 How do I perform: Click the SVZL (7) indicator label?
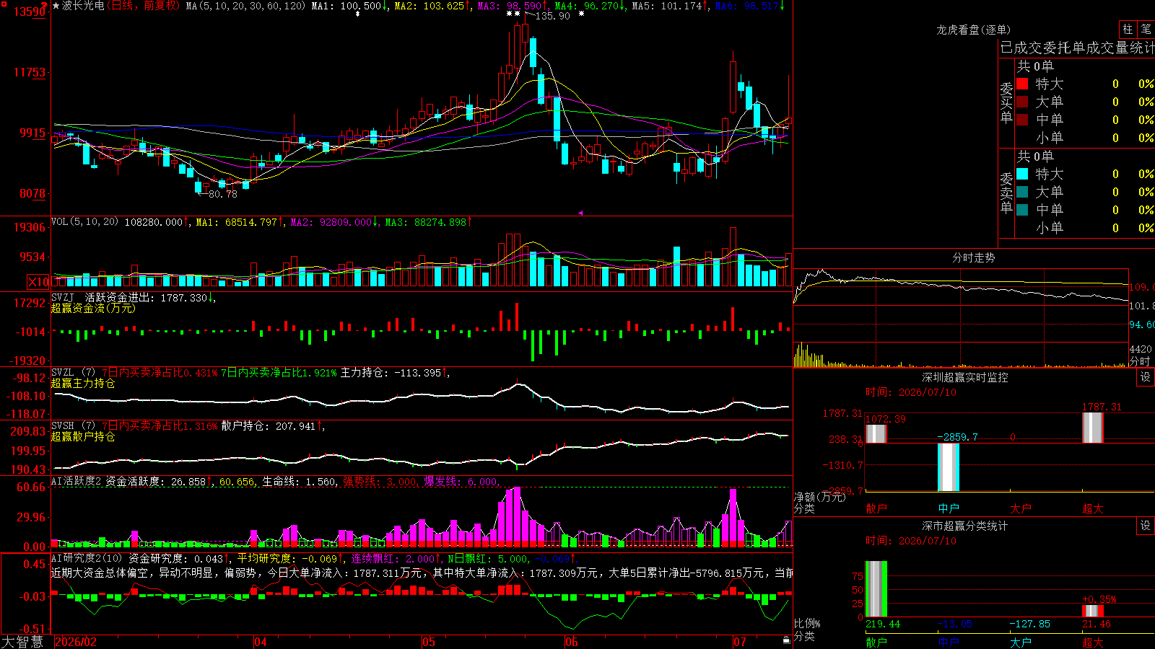point(73,373)
